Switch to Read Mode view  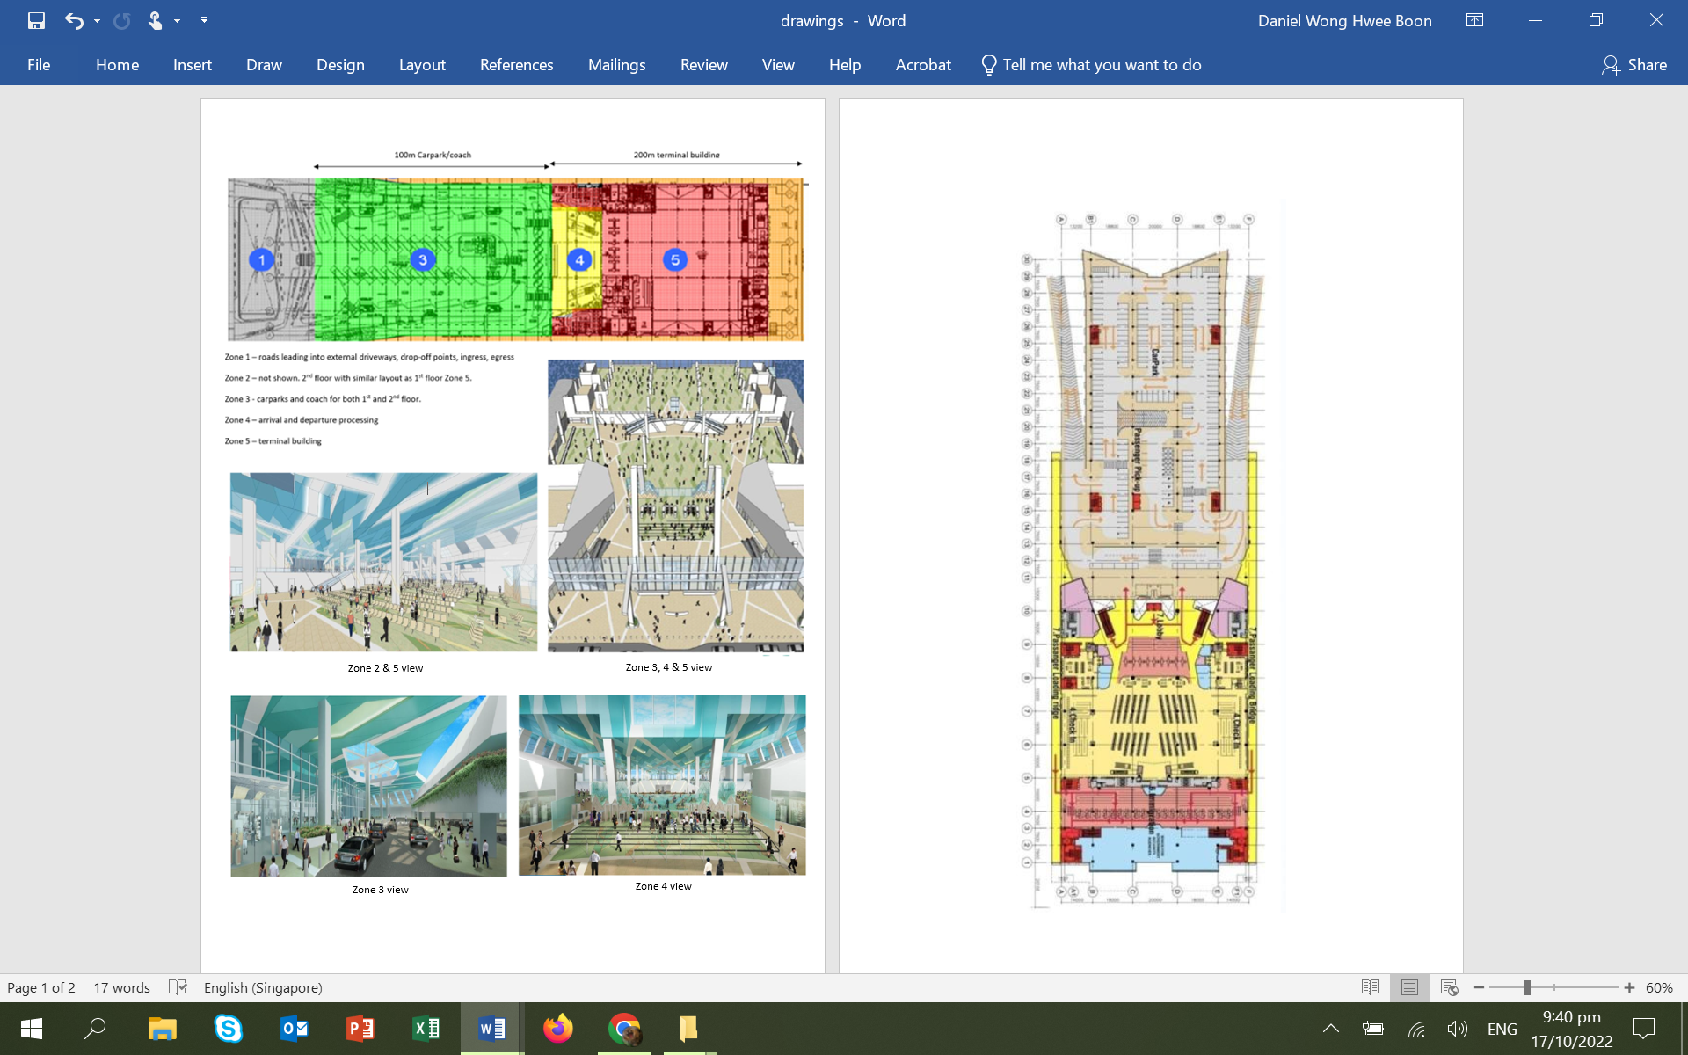tap(1370, 987)
